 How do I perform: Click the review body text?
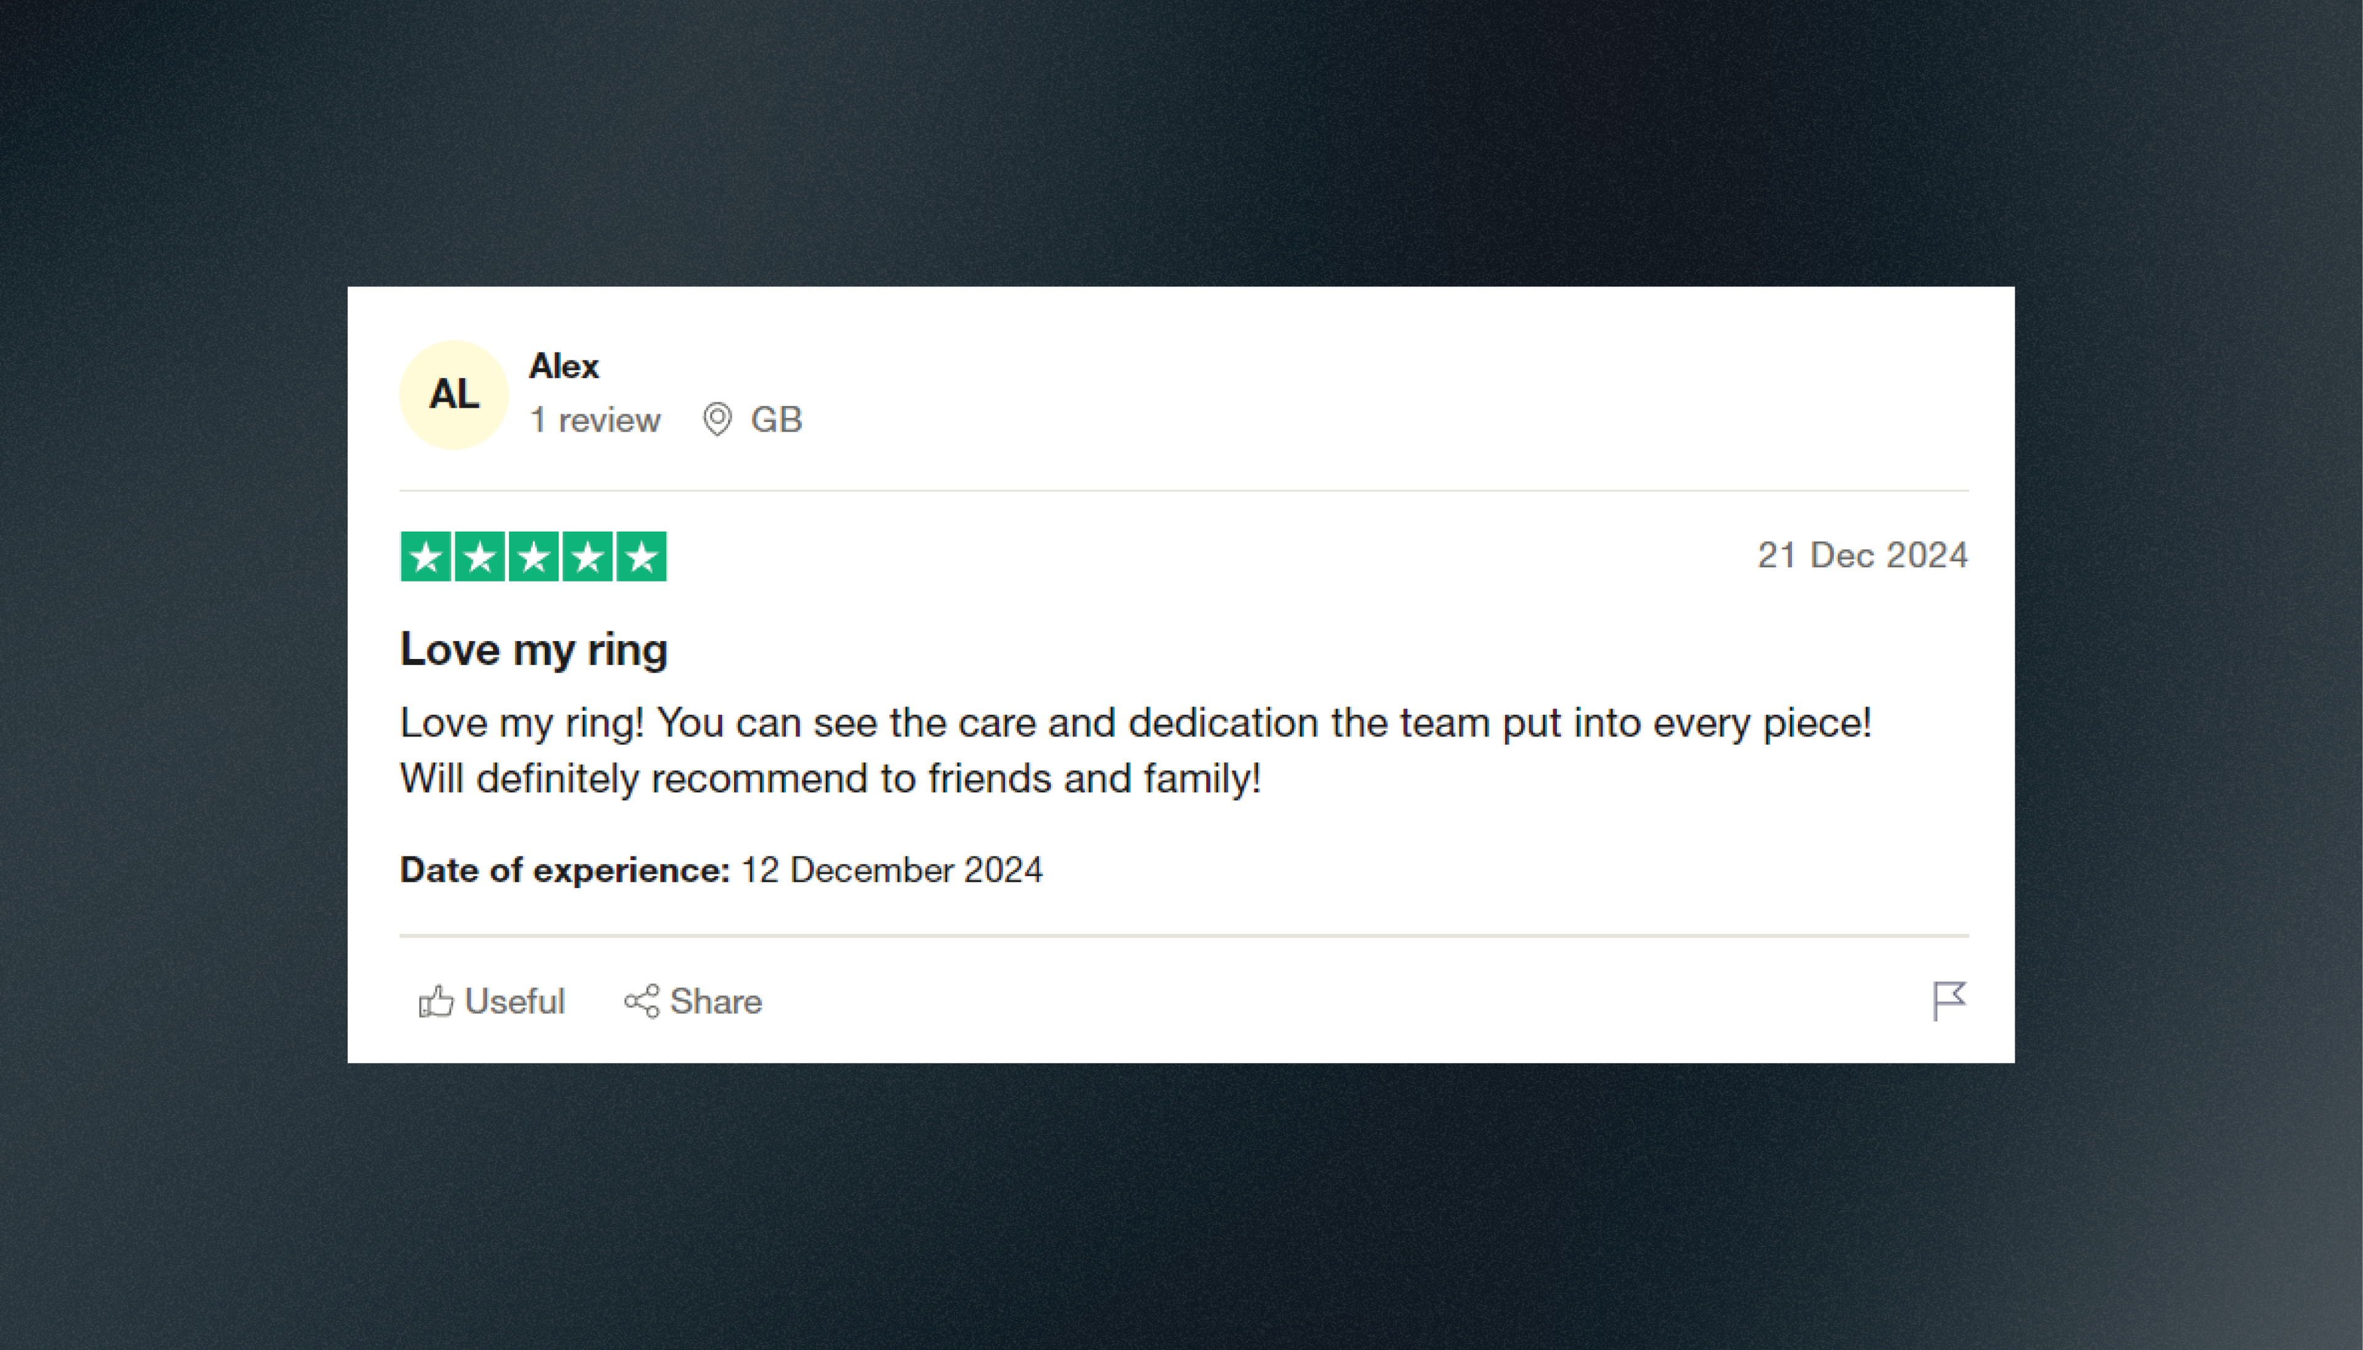click(1135, 750)
